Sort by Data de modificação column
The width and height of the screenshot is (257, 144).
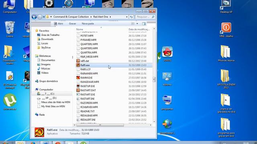click(x=139, y=29)
